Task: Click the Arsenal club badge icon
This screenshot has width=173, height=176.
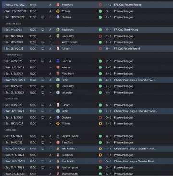Action: [x=58, y=68]
